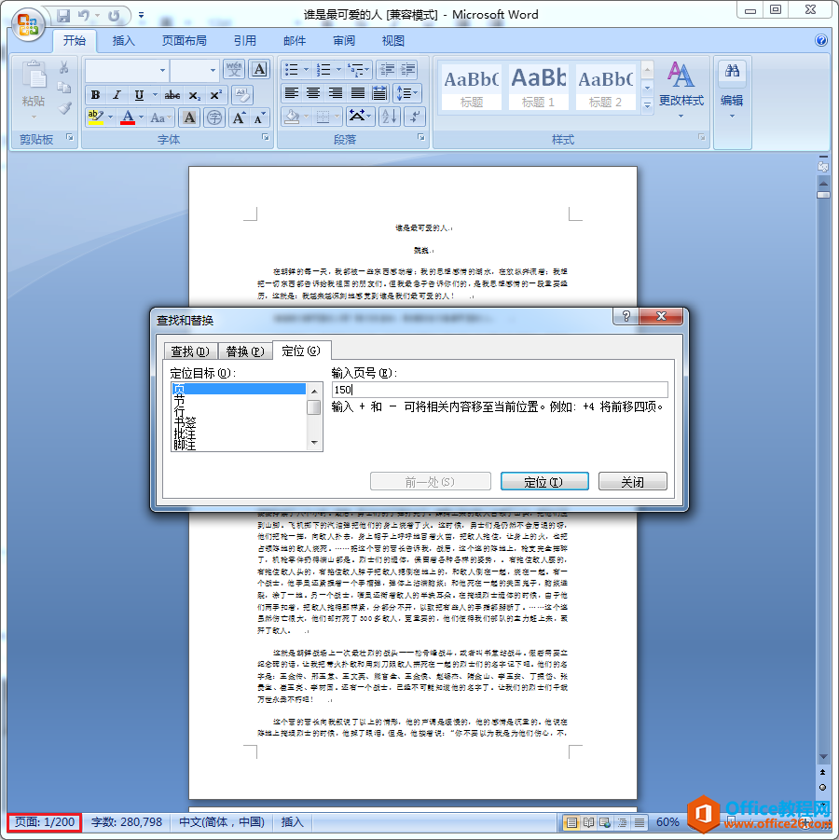Open the highlight color dropdown arrow

[110, 117]
